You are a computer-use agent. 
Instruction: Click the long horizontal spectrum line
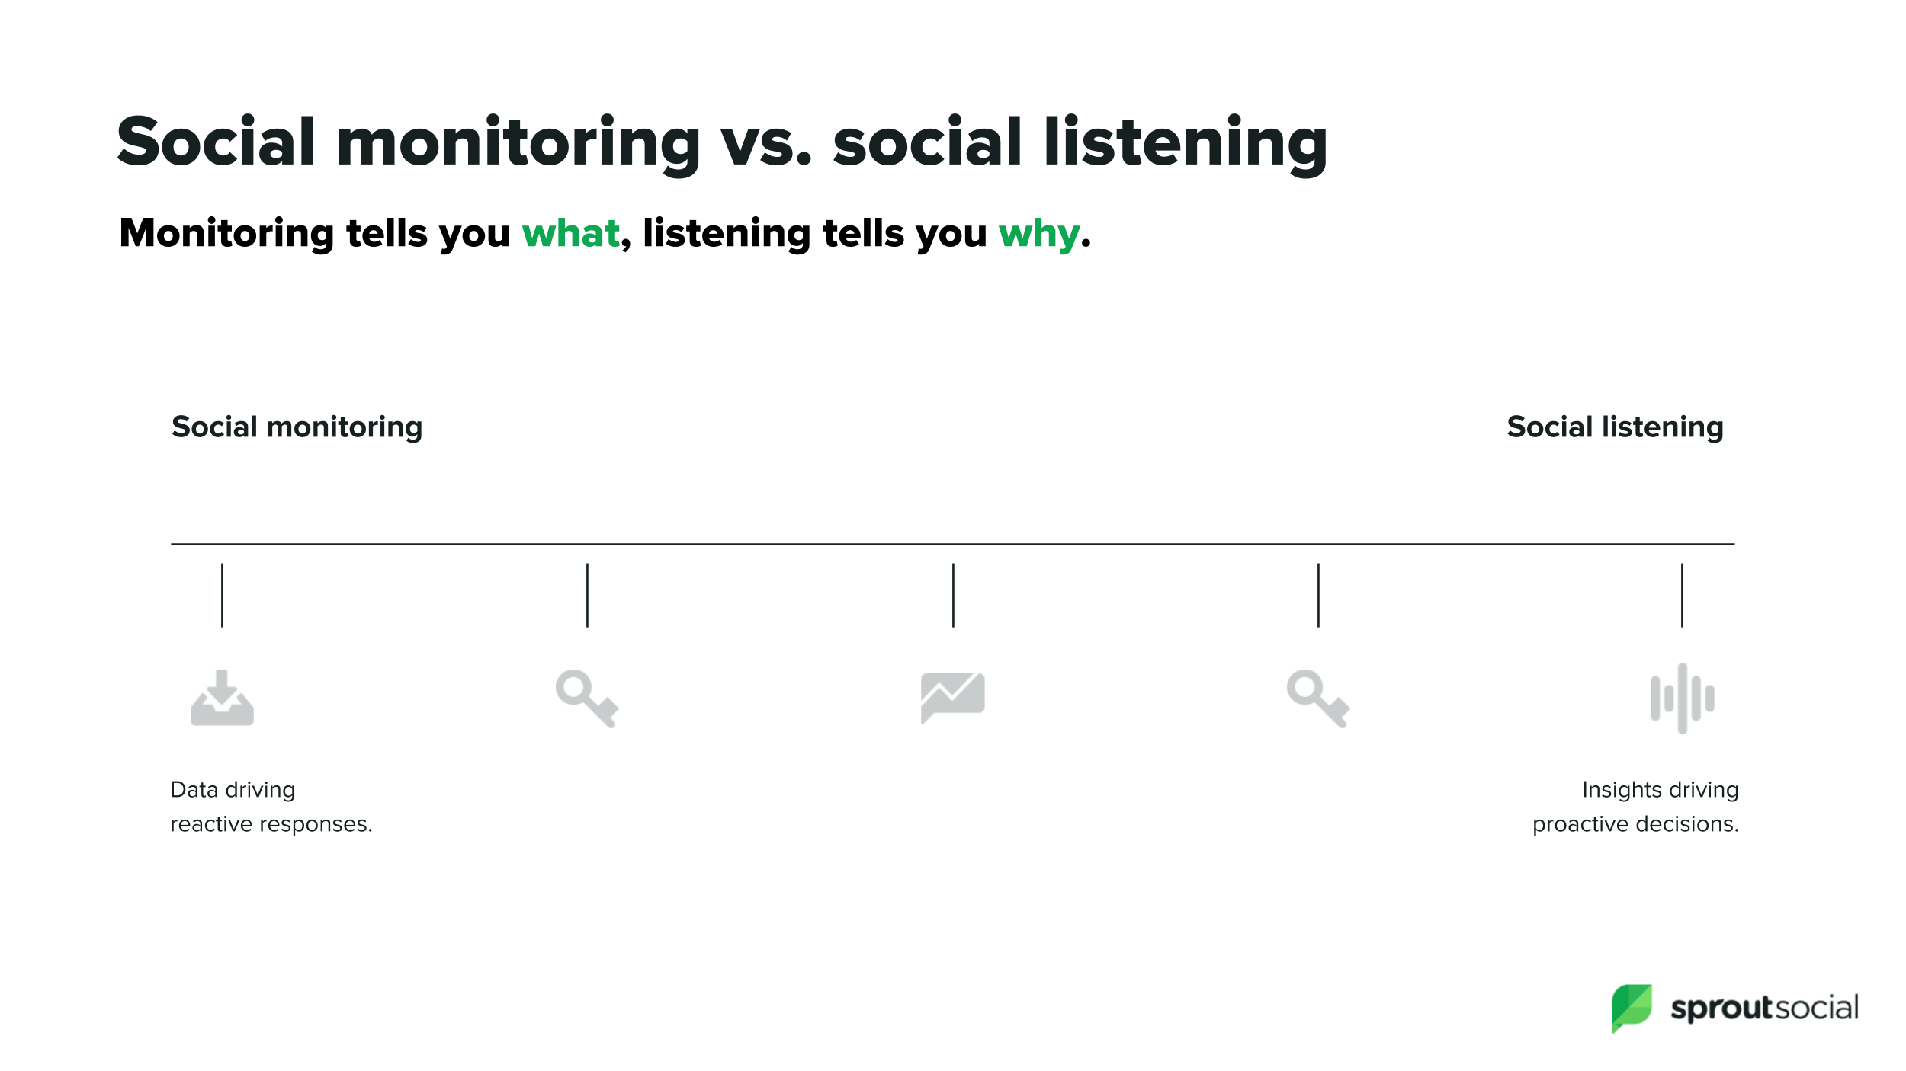pos(952,544)
